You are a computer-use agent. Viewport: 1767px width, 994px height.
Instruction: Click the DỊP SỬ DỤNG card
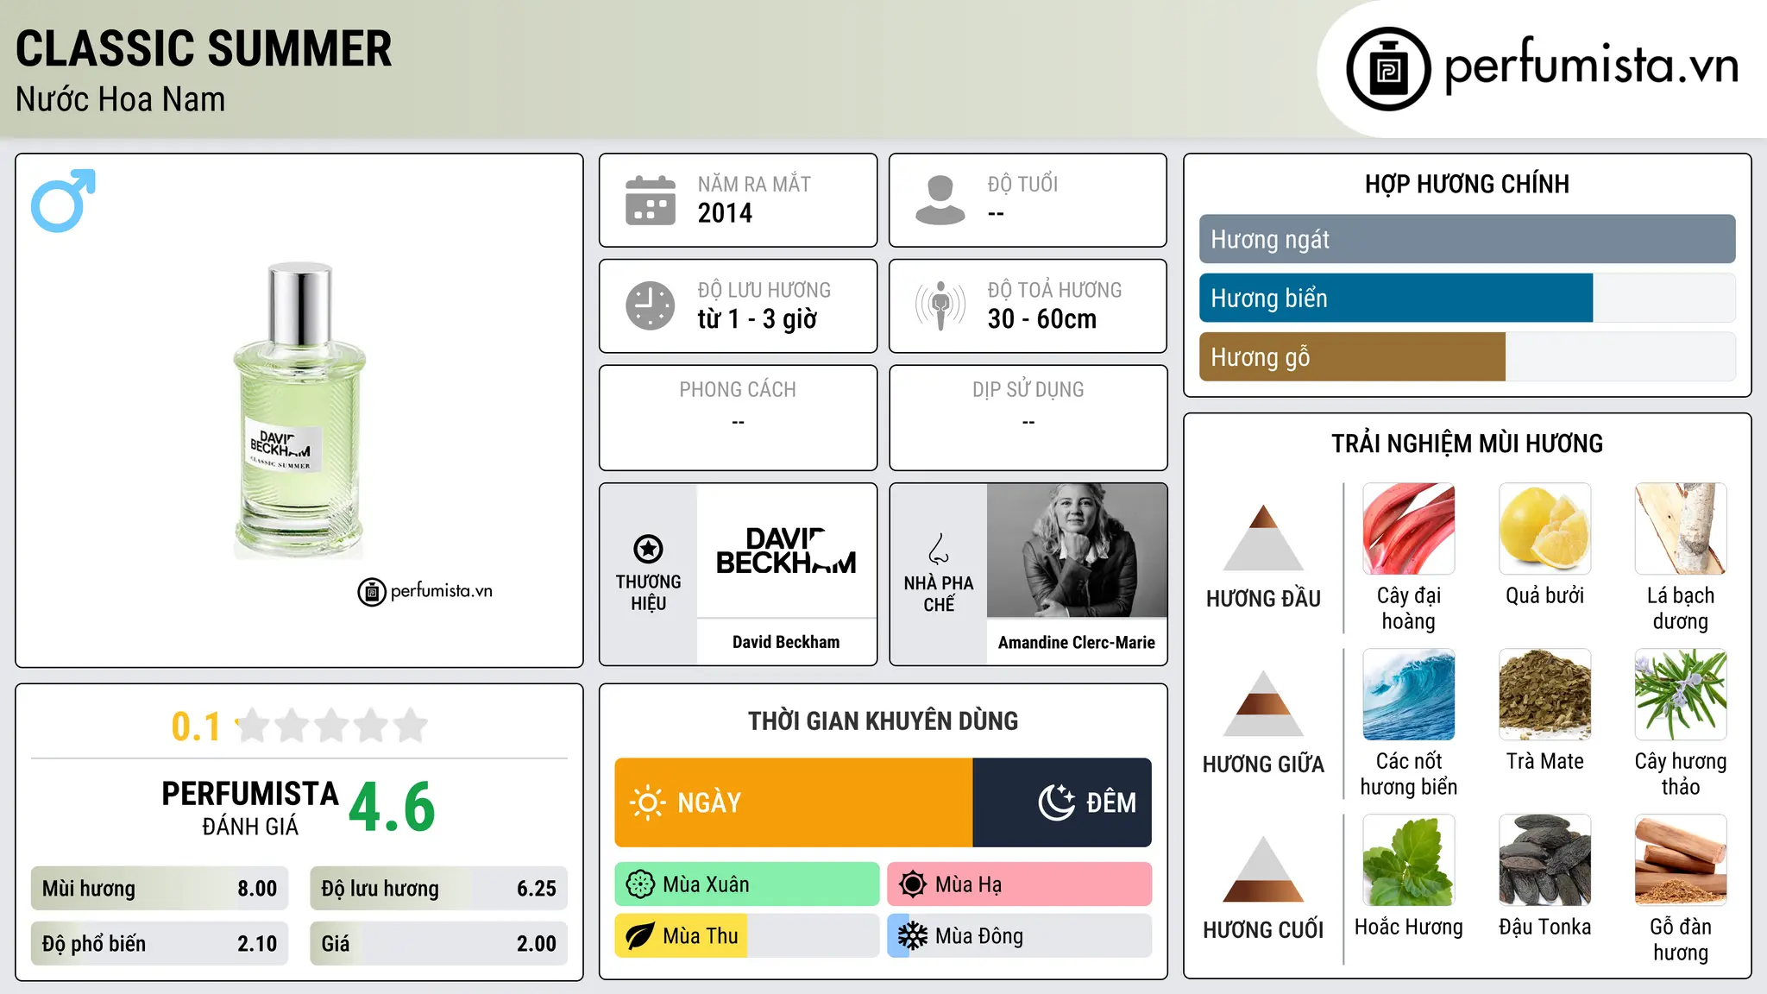(1028, 418)
